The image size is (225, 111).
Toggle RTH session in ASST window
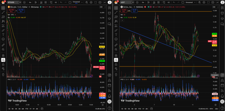211,109
